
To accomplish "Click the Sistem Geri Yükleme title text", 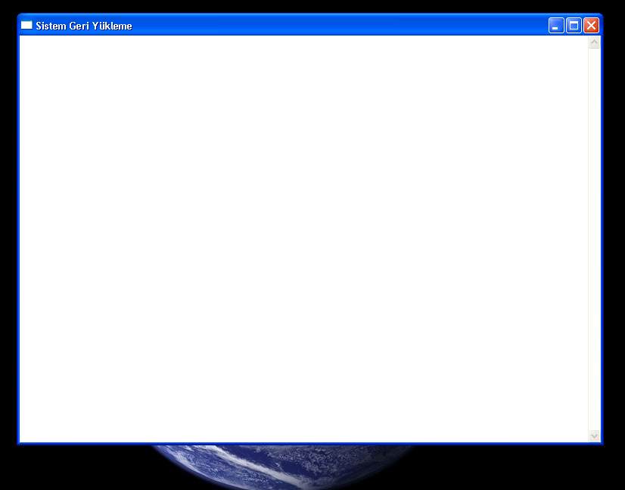I will click(x=84, y=26).
